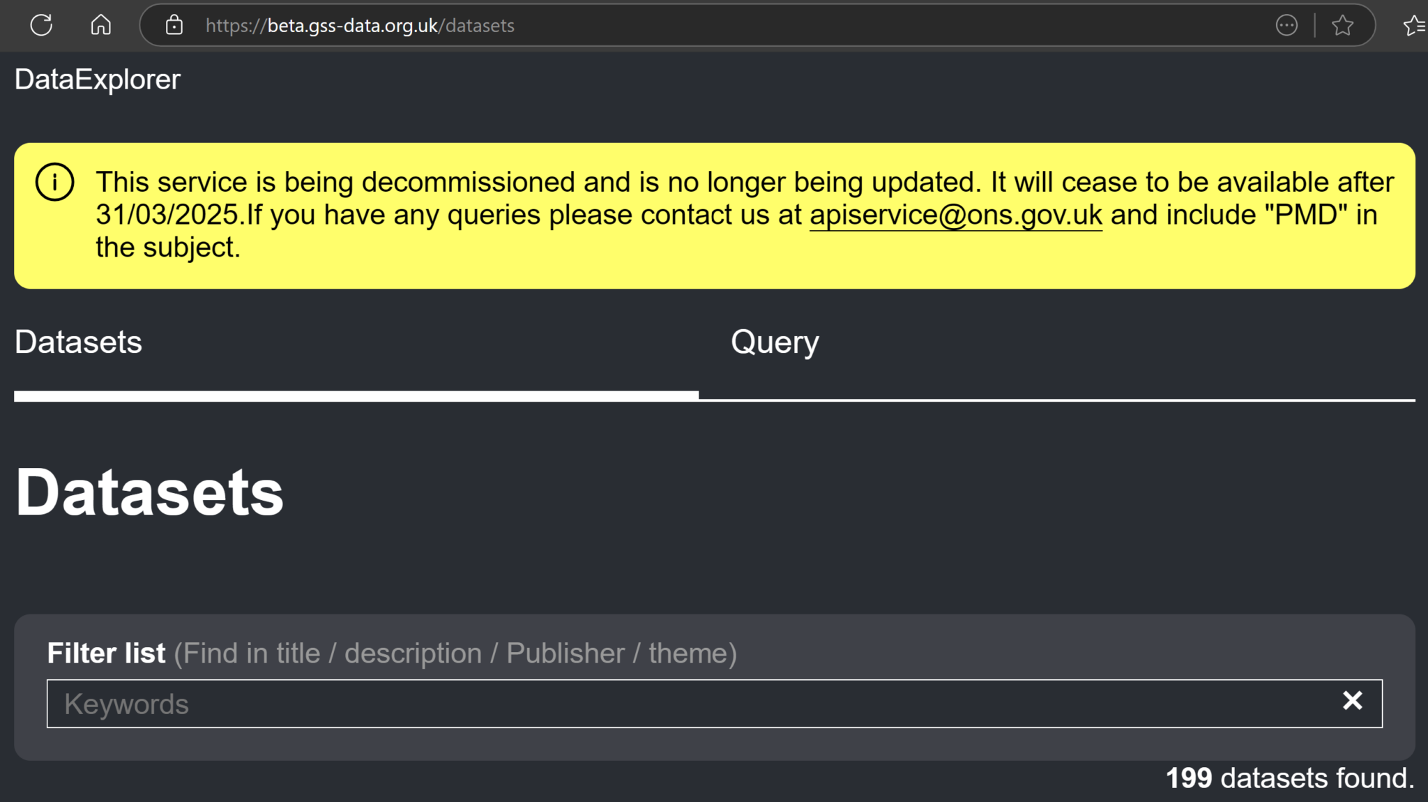
Task: Open the address bar's three-dot options icon
Action: [1286, 26]
